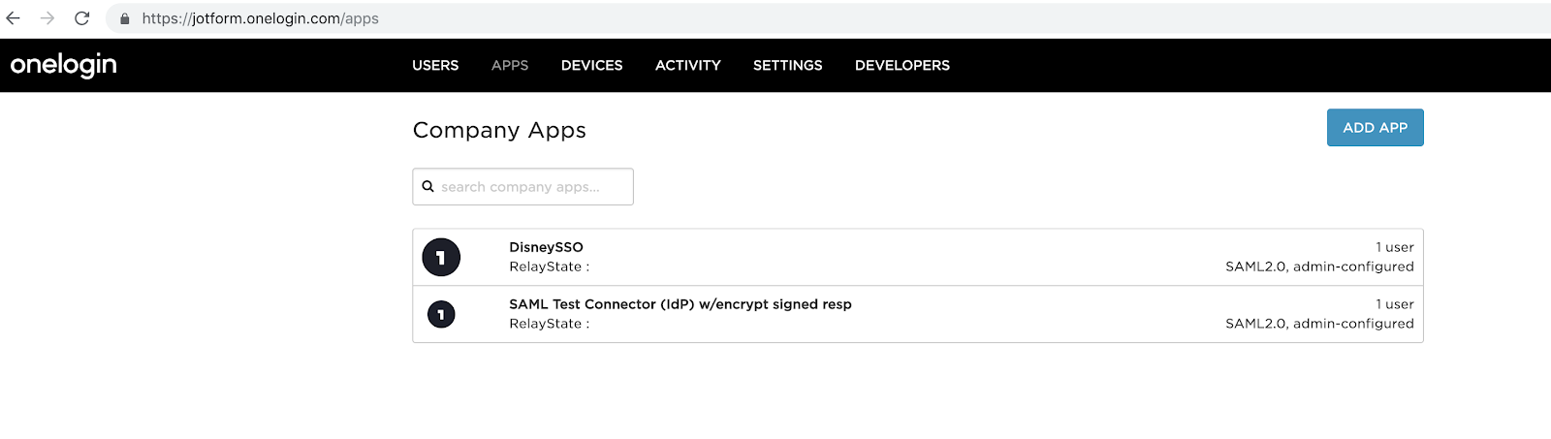Screen dimensions: 1551x439
Task: Reload the page with refresh icon
Action: (x=82, y=18)
